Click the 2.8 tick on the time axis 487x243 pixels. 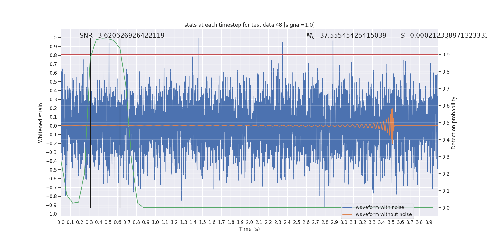click(x=325, y=222)
